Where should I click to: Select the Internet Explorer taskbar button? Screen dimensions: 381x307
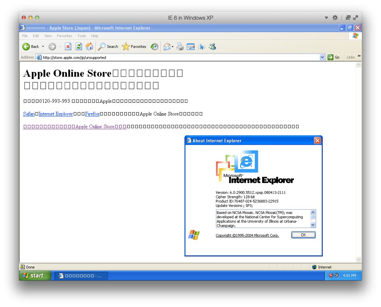click(x=81, y=275)
